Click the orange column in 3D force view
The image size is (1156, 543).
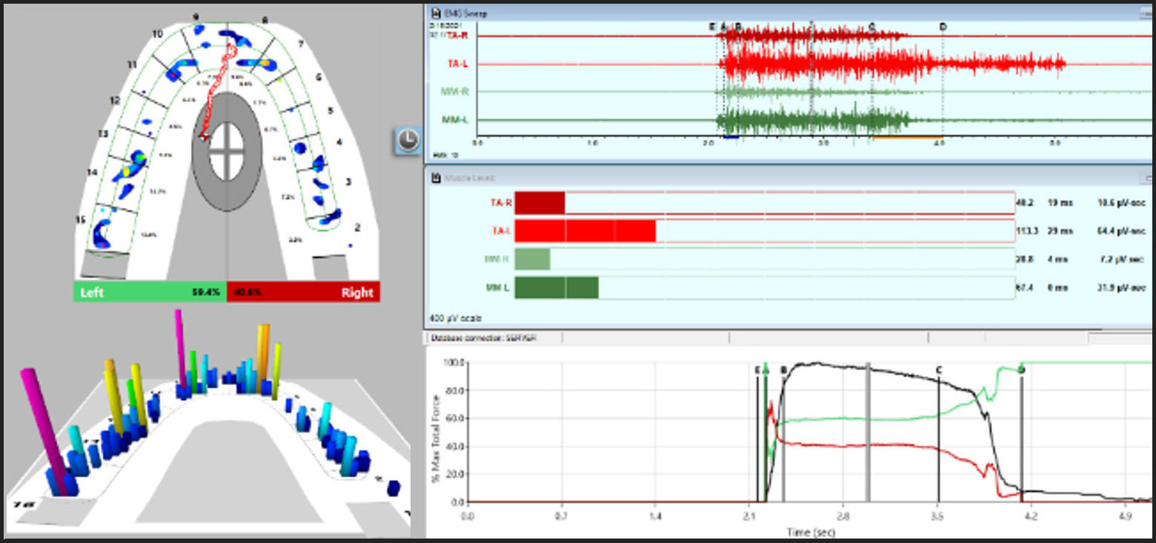click(262, 356)
